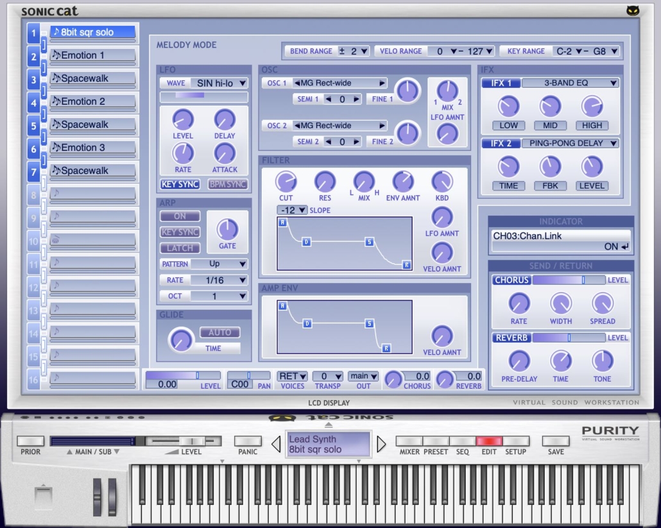Activate LATCH in the ARP section
Viewport: 661px width, 528px height.
[180, 248]
